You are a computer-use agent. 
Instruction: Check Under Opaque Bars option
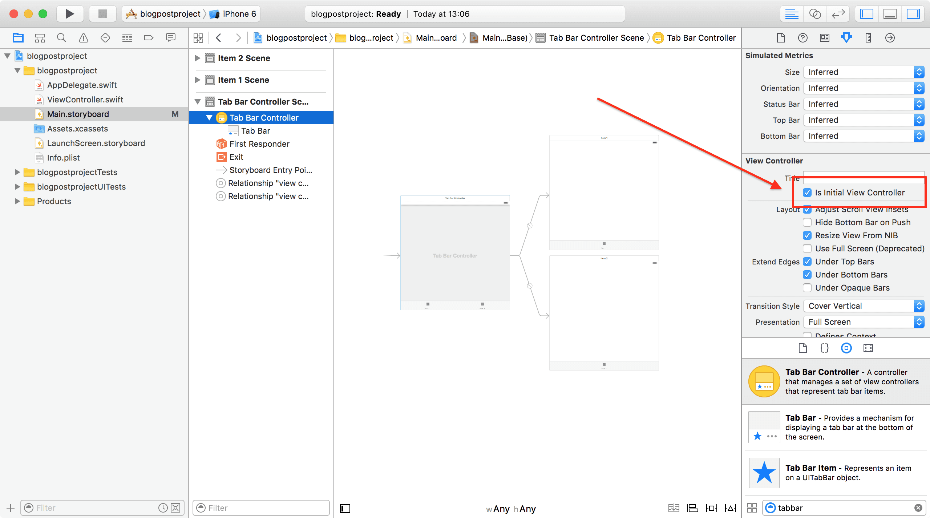(x=807, y=288)
